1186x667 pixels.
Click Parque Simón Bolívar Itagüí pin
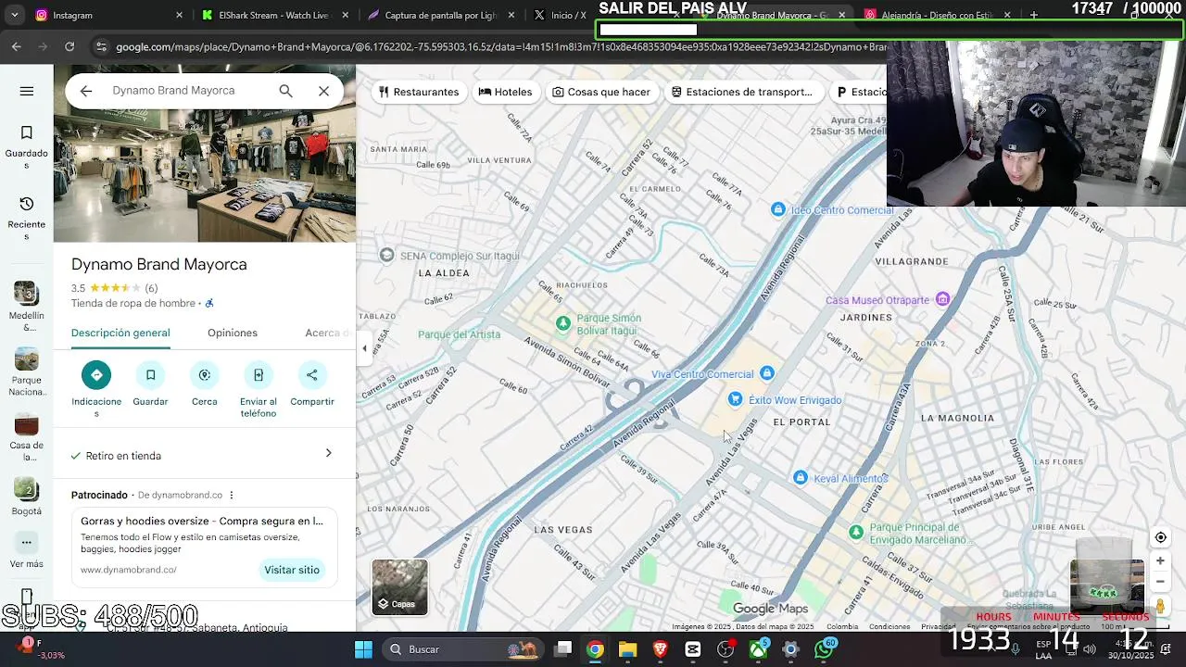[562, 323]
